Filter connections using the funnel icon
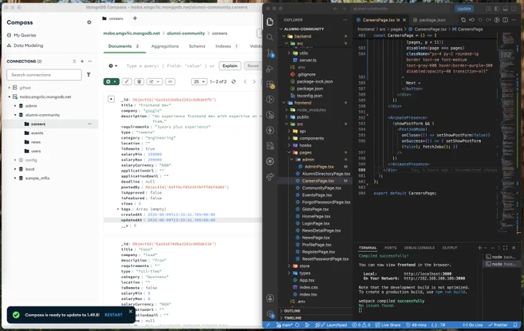 89,75
